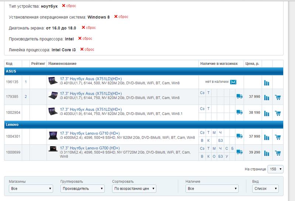Click the Наличие в магазинах column header

219,64
